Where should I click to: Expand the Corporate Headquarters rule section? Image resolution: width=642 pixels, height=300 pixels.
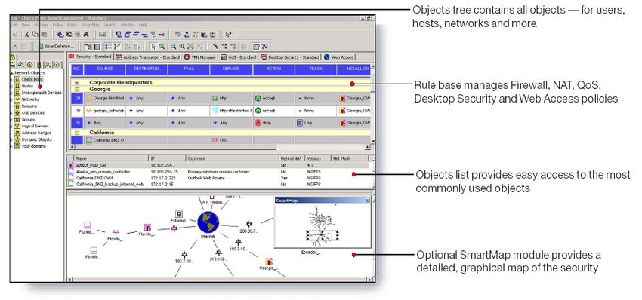point(77,83)
